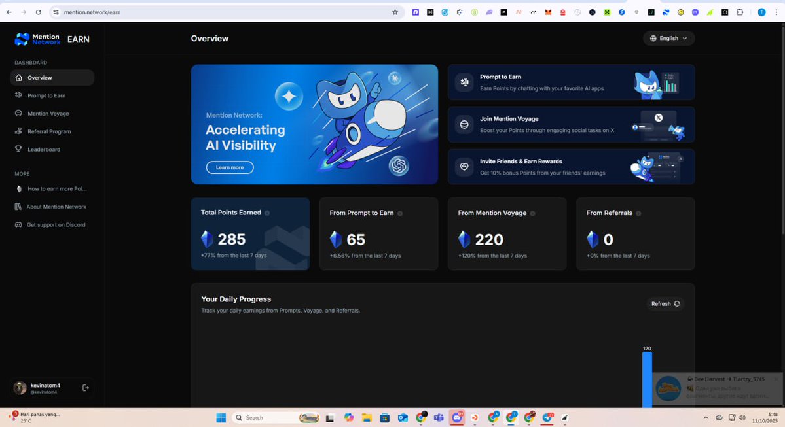
Task: Go back in browser history
Action: point(9,12)
